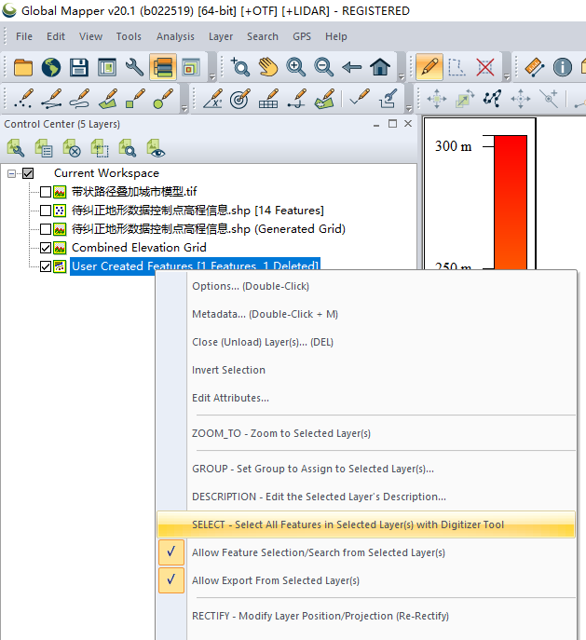Screen dimensions: 586x640
Task: Open Digitizer toolbar overflow arrow after delete icon
Action: click(x=507, y=76)
